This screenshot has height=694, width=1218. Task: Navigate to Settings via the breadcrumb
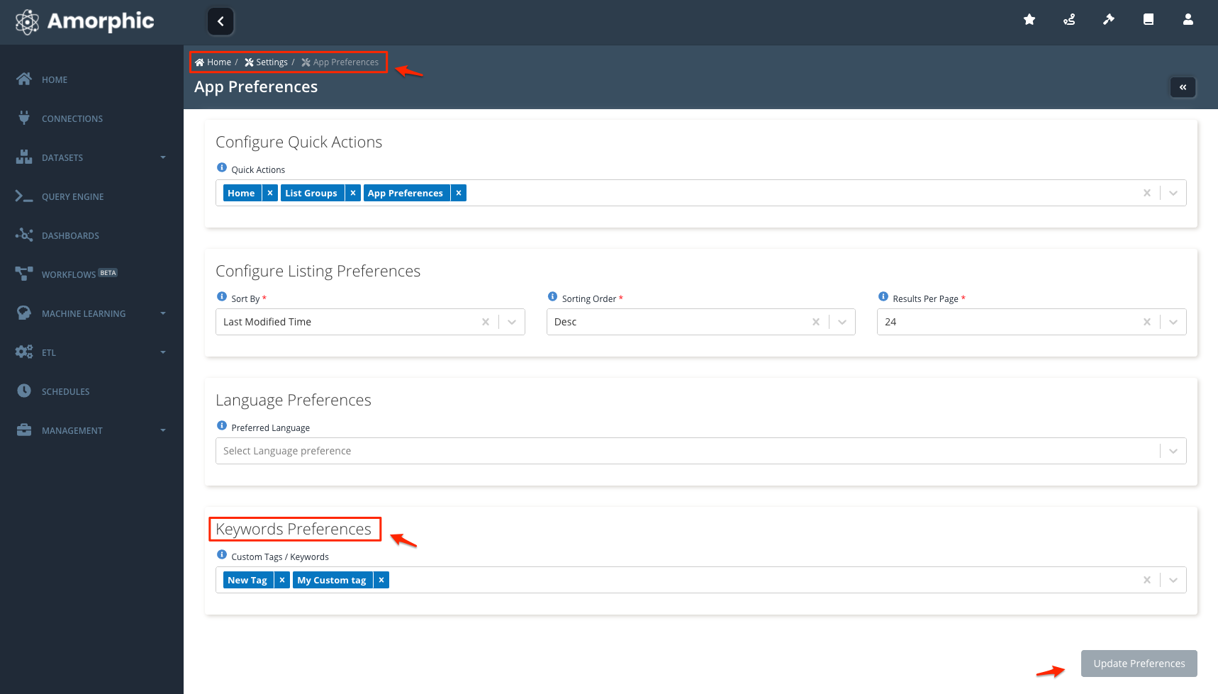coord(272,62)
